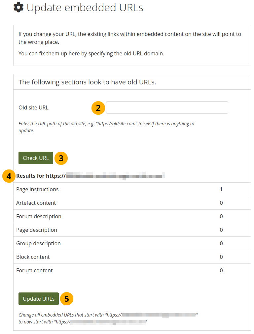The image size is (254, 334).
Task: Click the gear icon beside the page title
Action: 18,8
